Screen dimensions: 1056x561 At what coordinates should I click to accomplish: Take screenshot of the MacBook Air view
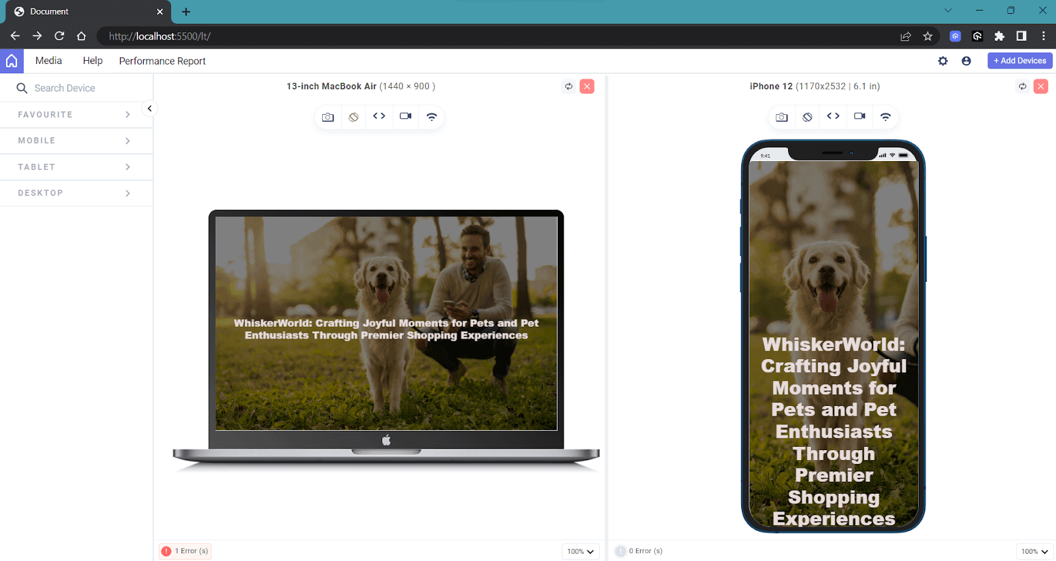[328, 117]
